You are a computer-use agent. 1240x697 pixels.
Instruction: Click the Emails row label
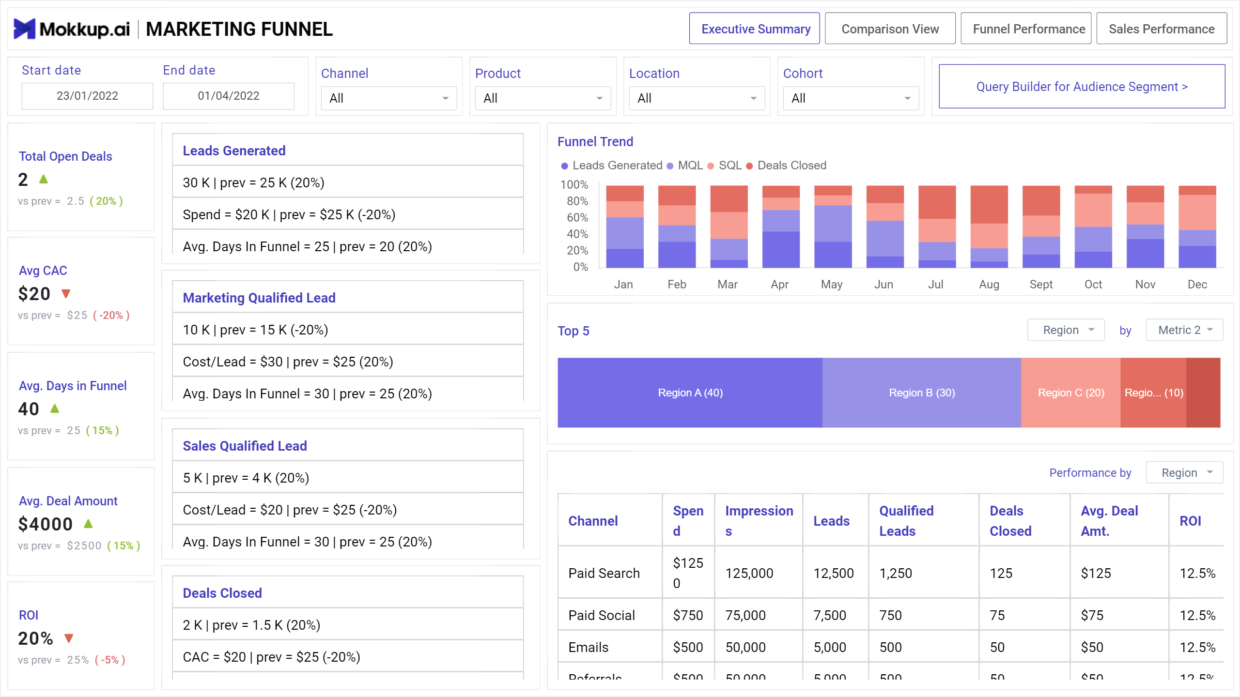tap(589, 647)
